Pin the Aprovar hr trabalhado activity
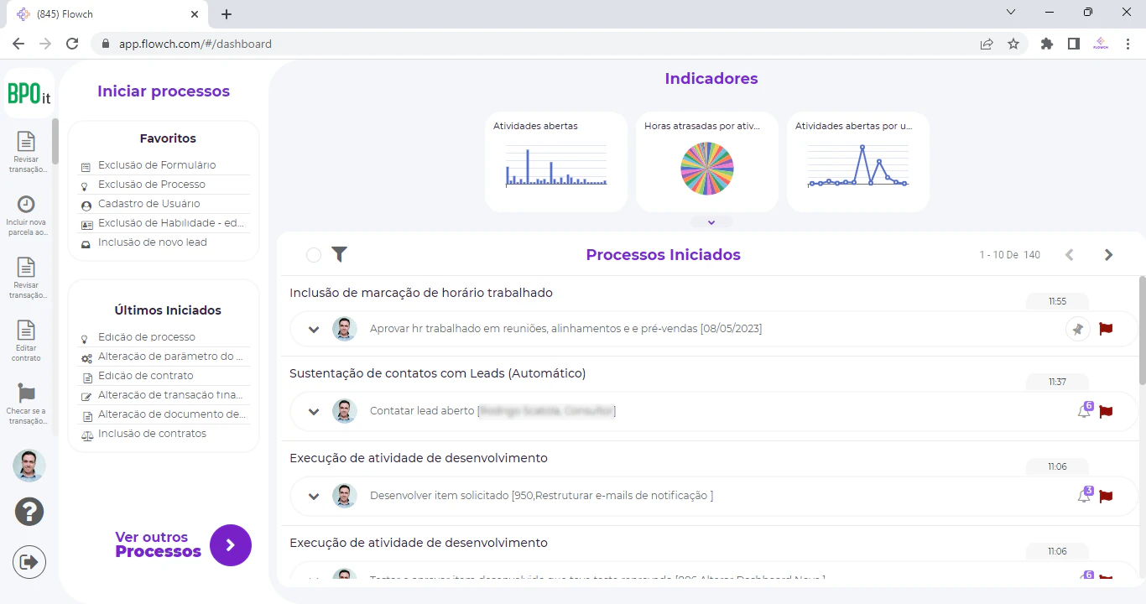 click(x=1077, y=328)
